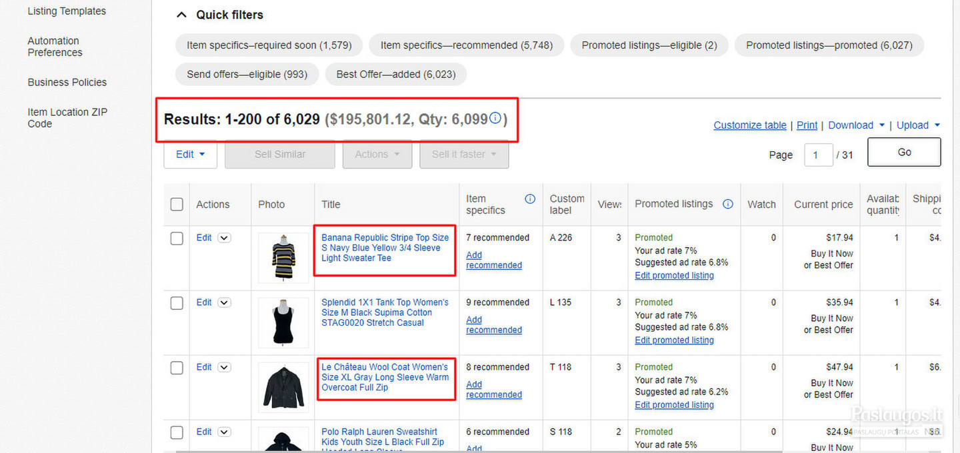Image resolution: width=960 pixels, height=453 pixels.
Task: Open edit options arrow for Le Château Coat row
Action: click(x=224, y=367)
